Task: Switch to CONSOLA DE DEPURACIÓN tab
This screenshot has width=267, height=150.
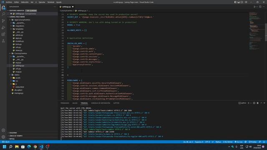Action: [x=101, y=103]
